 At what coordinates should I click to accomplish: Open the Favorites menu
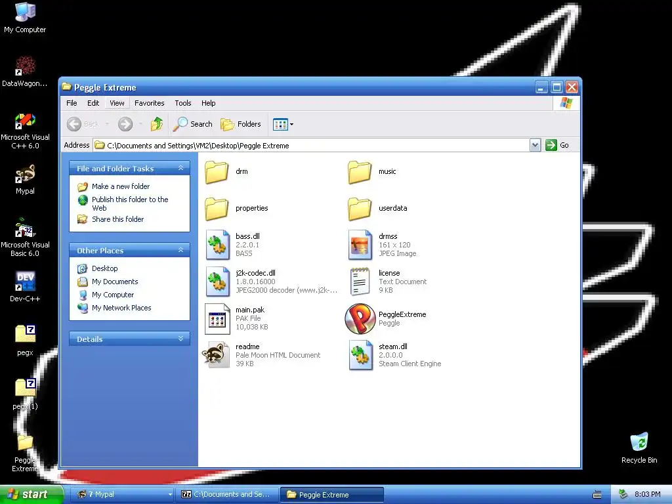[149, 103]
